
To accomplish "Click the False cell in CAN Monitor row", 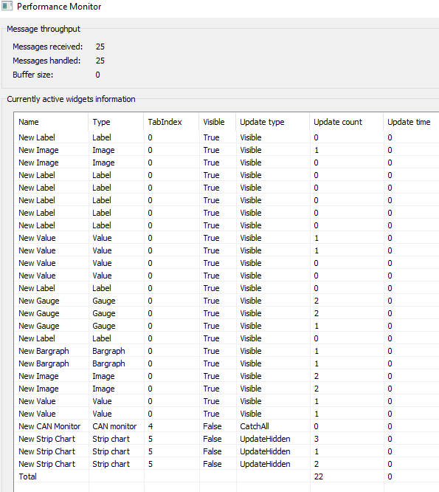I will click(212, 426).
